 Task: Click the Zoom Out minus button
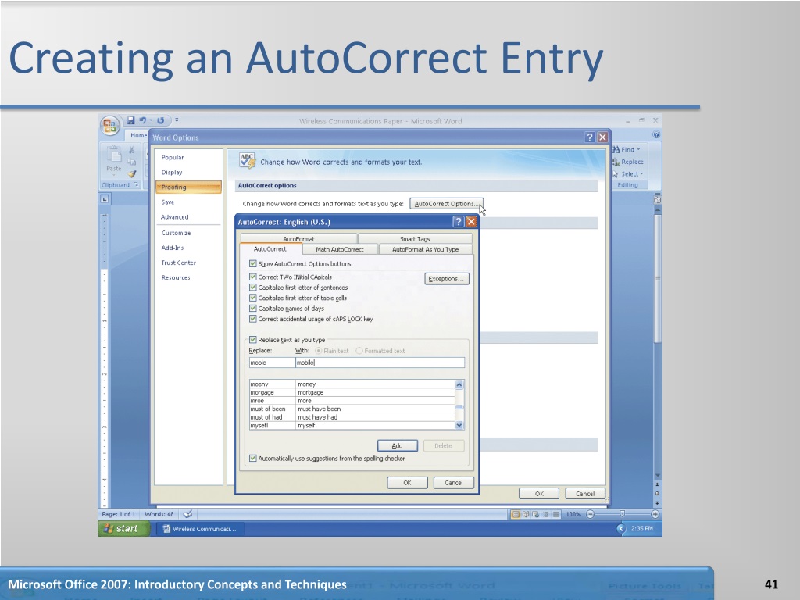(x=591, y=514)
